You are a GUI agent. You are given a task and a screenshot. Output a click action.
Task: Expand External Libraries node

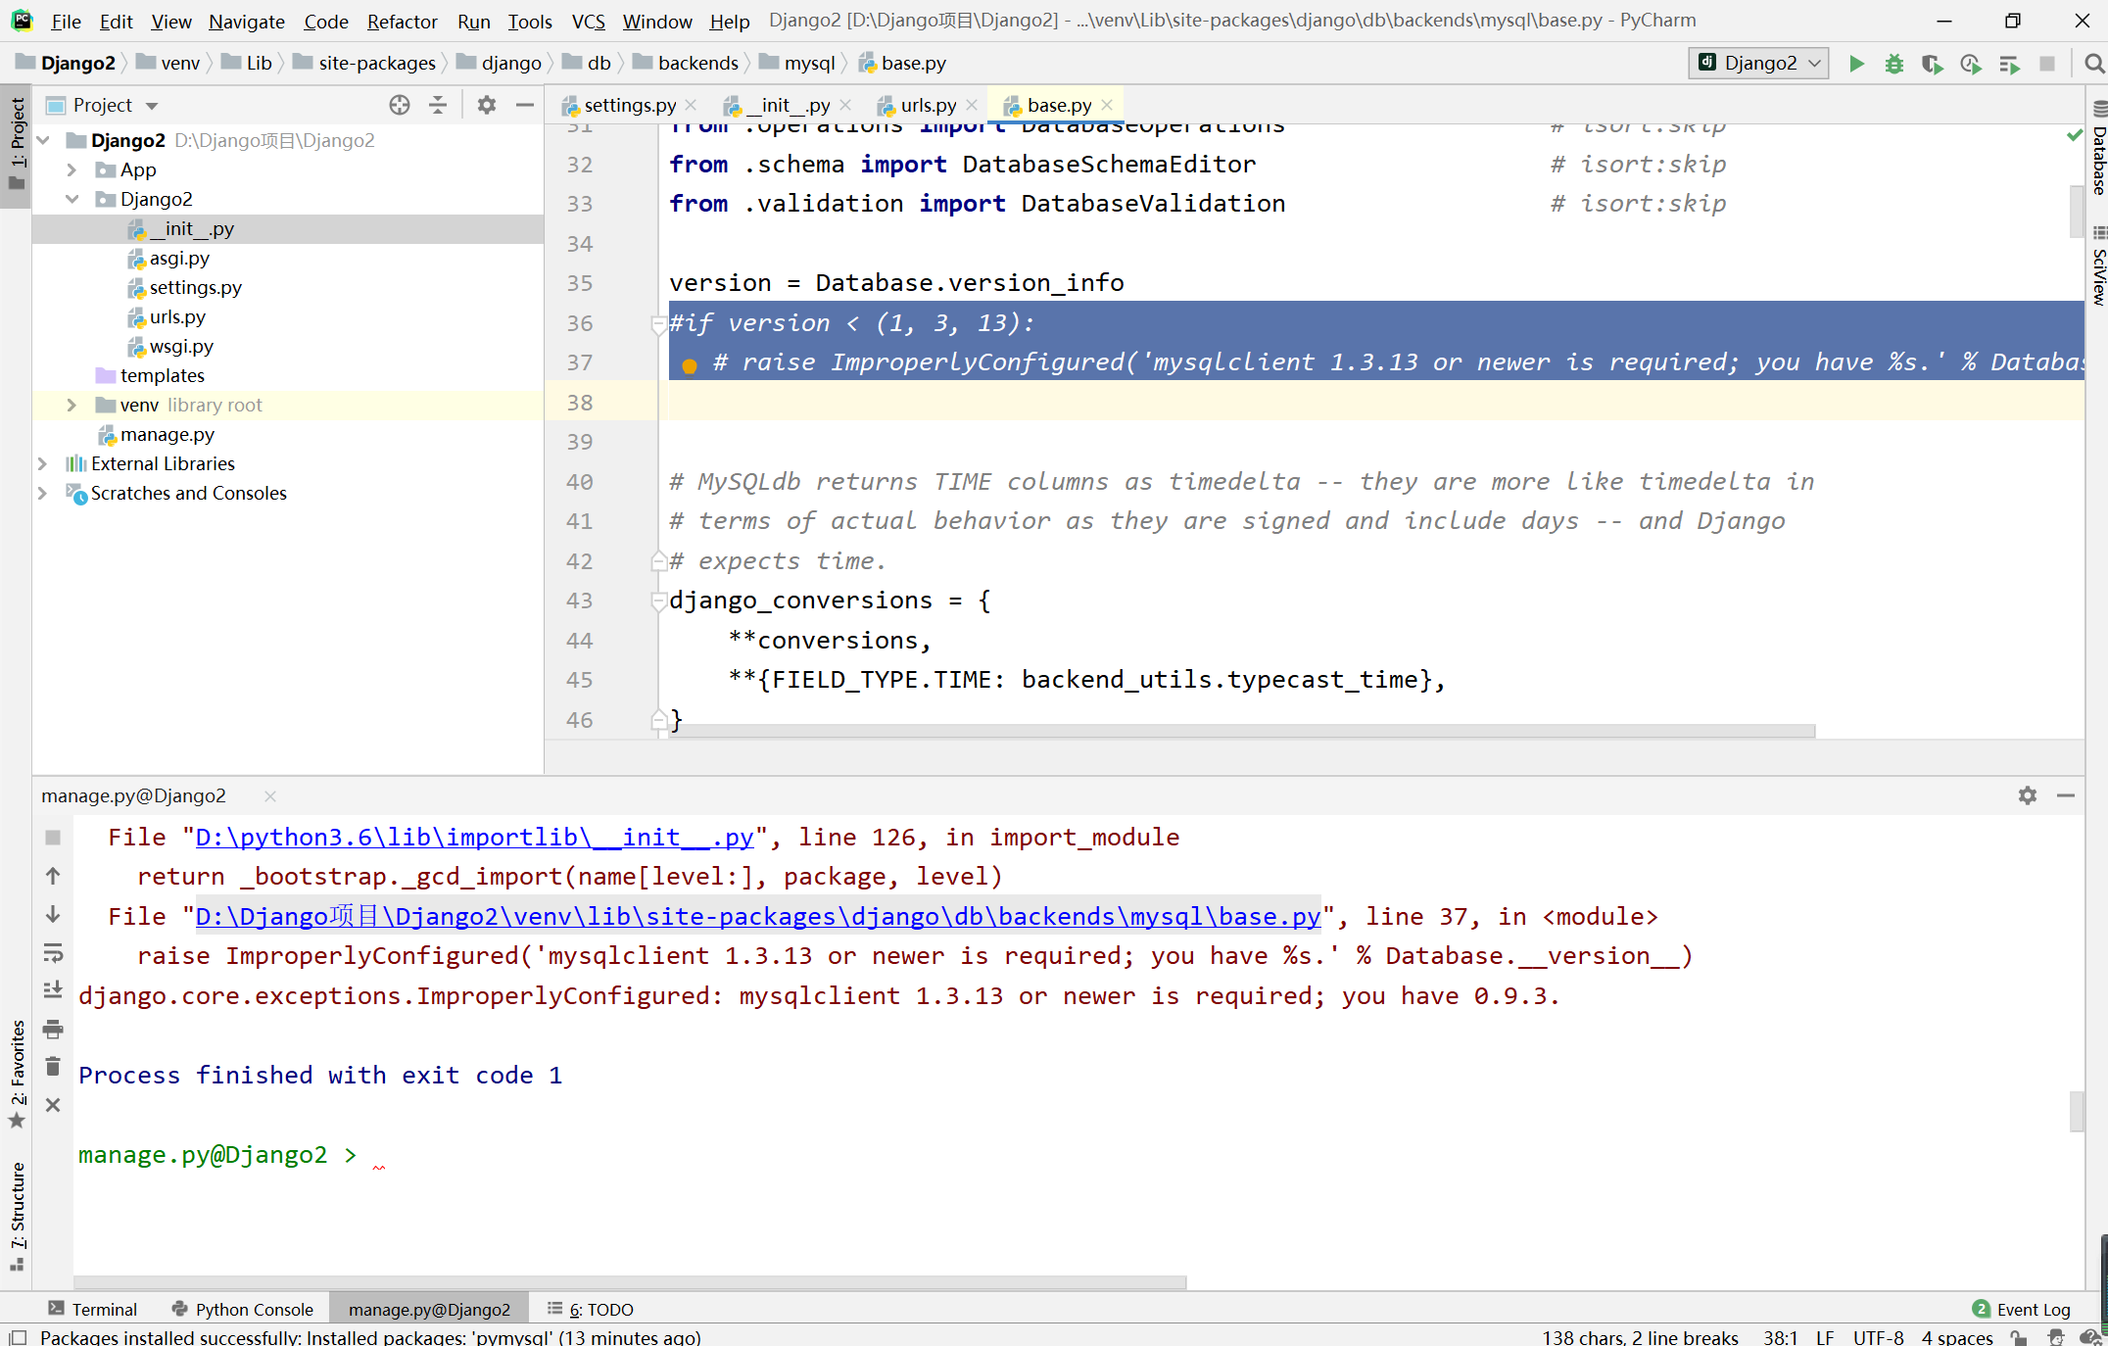tap(42, 464)
